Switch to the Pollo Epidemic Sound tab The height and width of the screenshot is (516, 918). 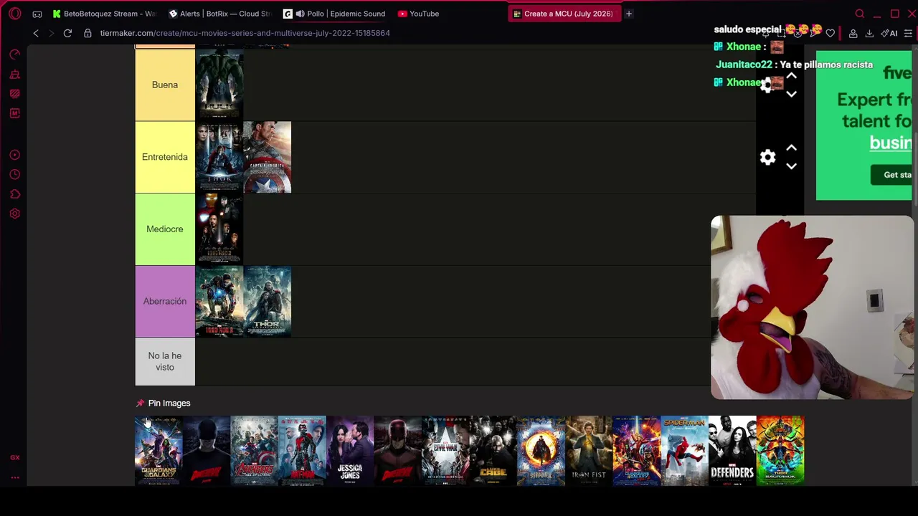pos(335,14)
